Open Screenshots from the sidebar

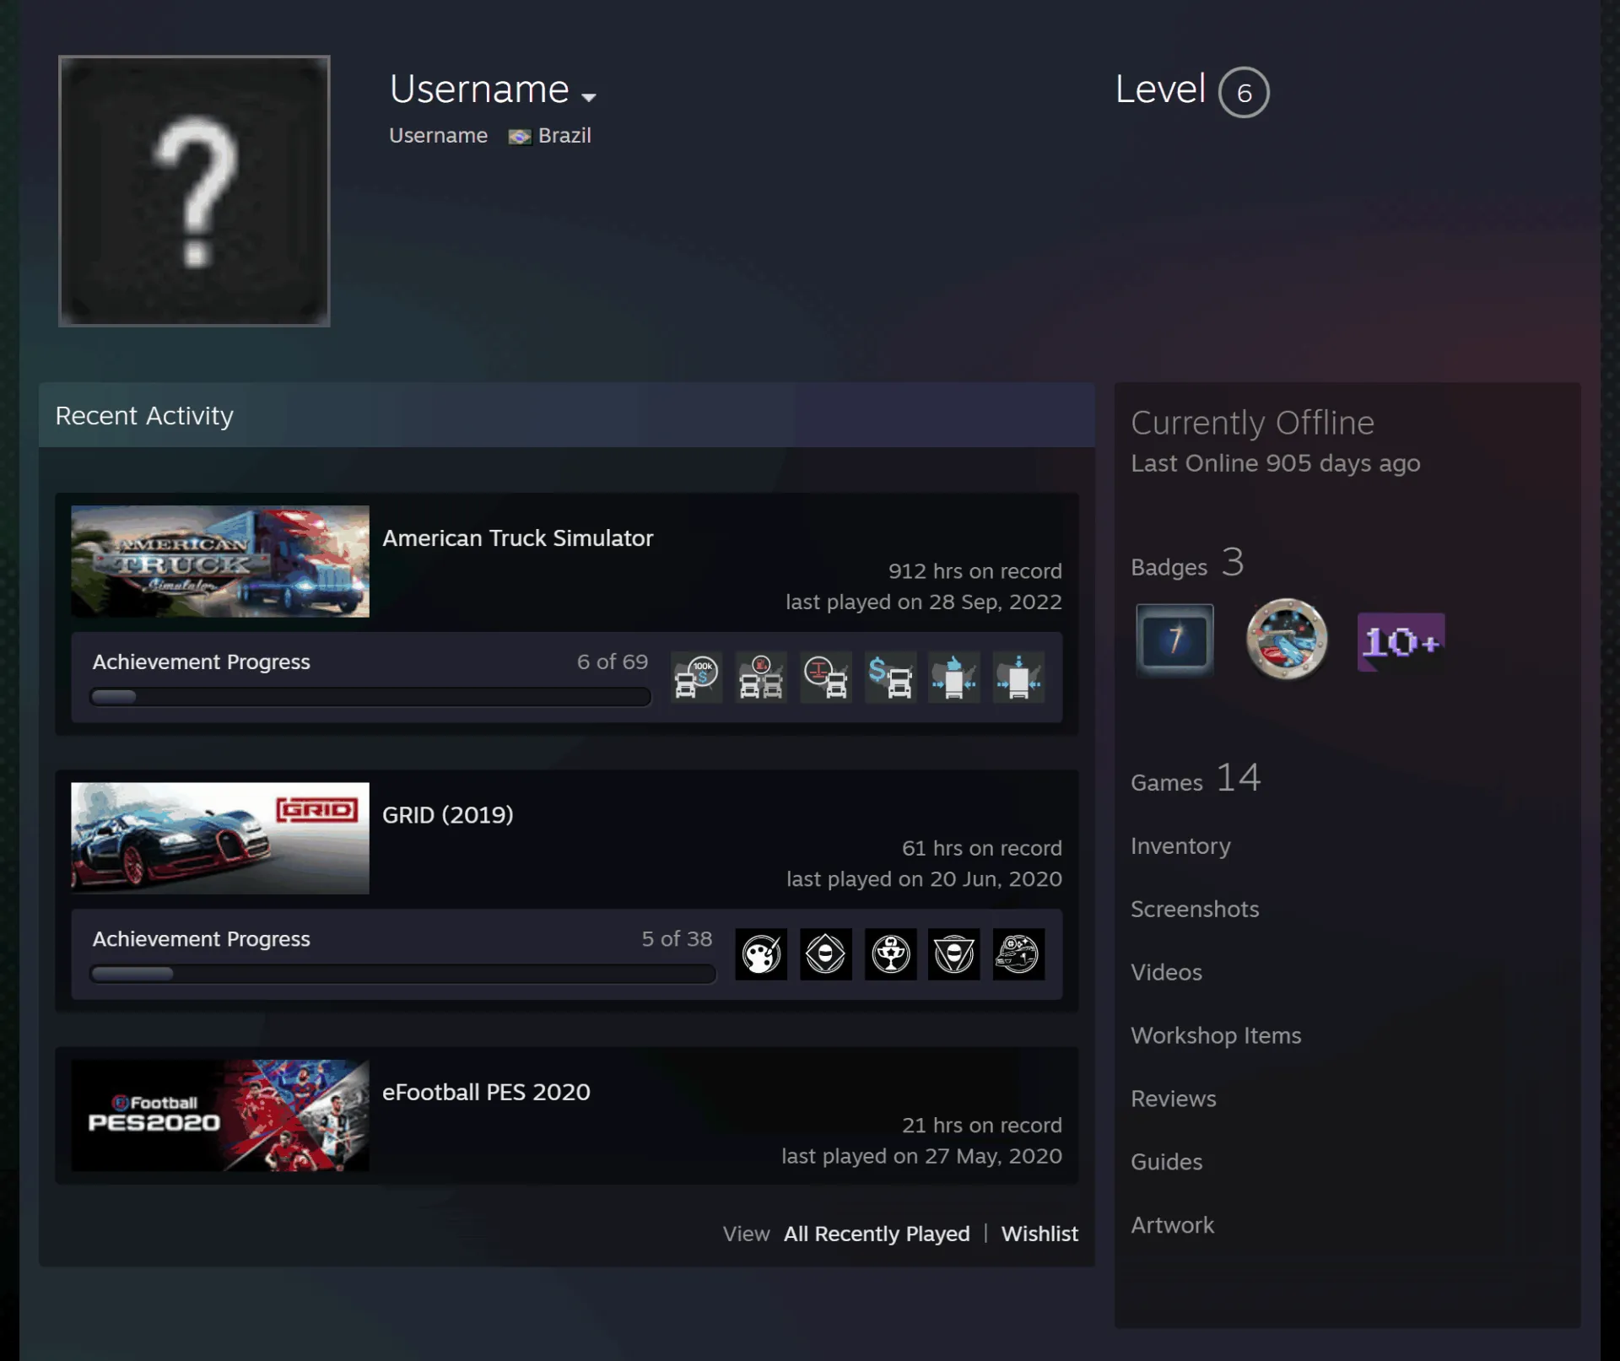click(x=1195, y=909)
